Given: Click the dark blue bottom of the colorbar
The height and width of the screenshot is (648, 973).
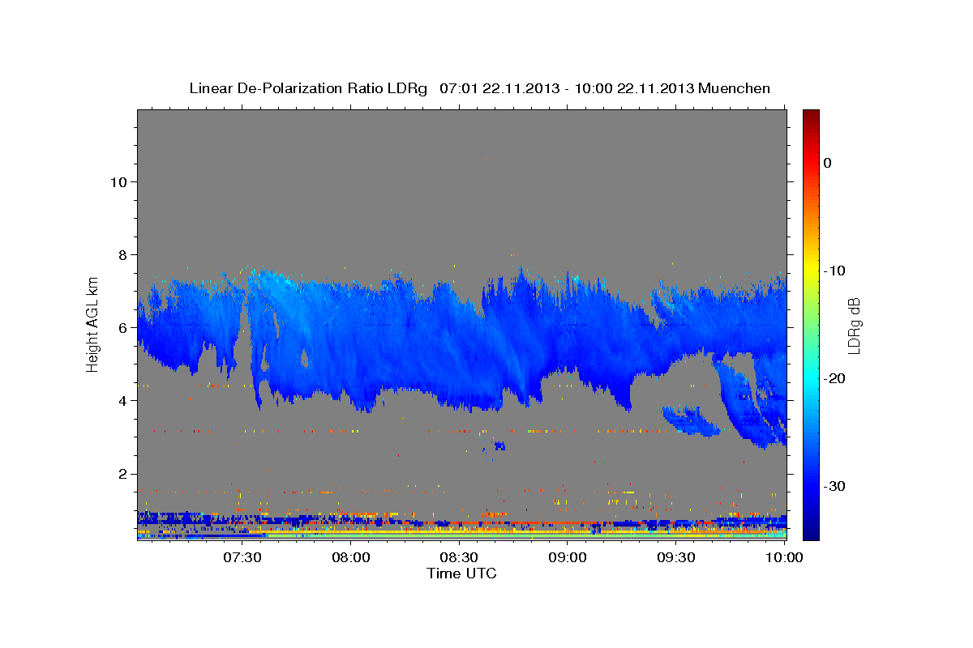Looking at the screenshot, I should [x=810, y=531].
